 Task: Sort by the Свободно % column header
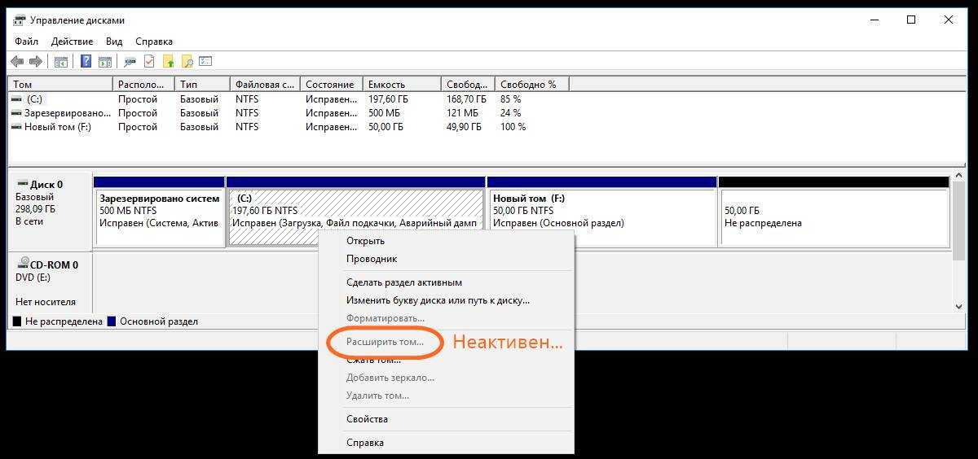[531, 84]
